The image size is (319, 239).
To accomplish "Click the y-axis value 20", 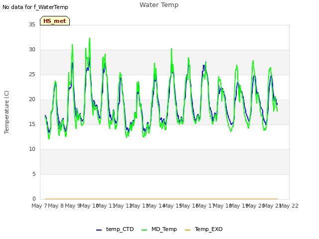I will (x=32, y=100).
